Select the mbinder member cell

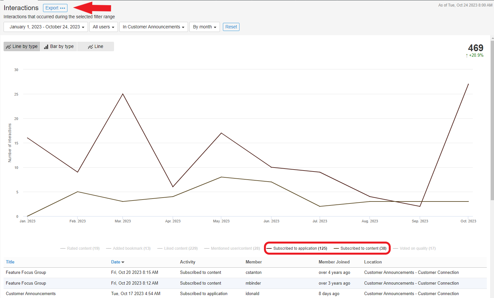coord(253,283)
